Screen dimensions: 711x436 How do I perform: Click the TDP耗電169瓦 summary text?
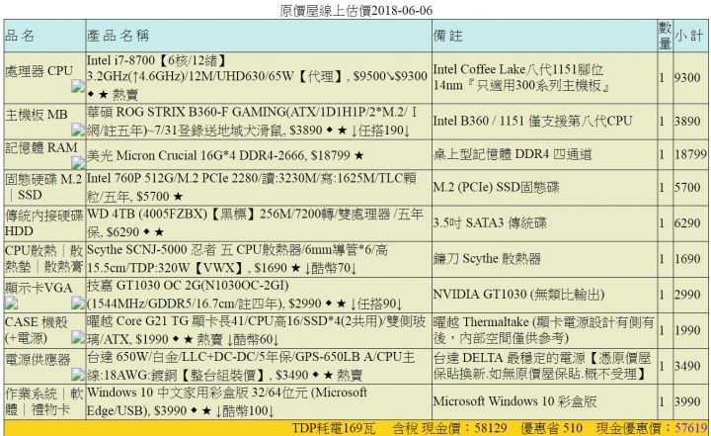334,428
